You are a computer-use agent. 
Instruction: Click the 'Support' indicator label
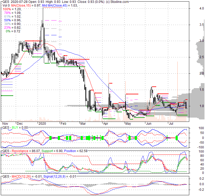(47, 151)
